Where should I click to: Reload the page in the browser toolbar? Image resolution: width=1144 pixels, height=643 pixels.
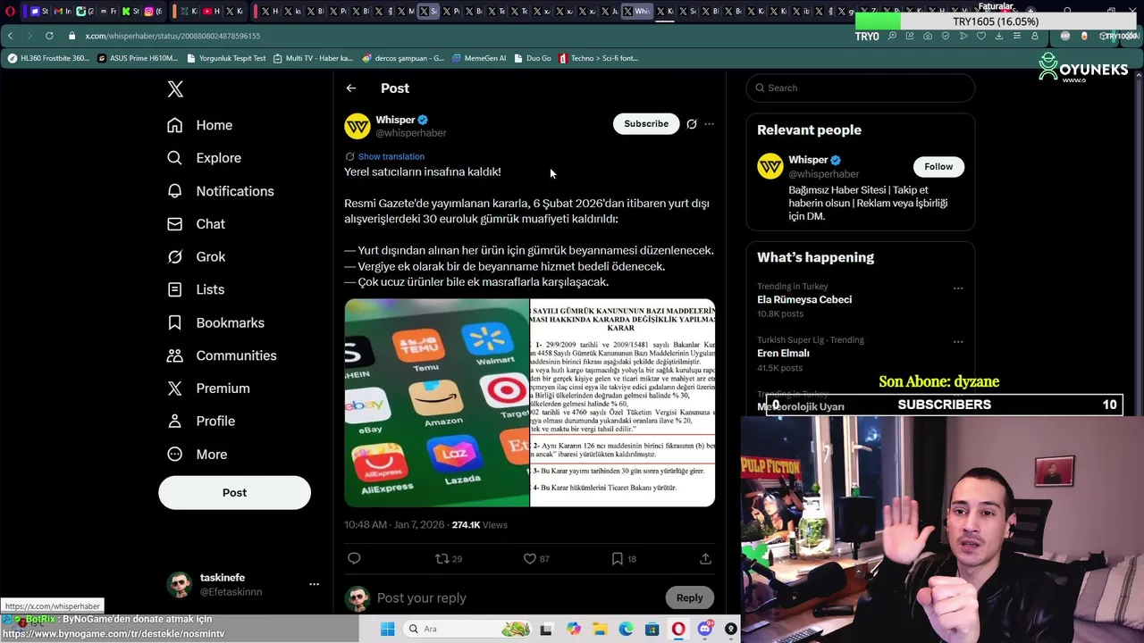tap(49, 36)
